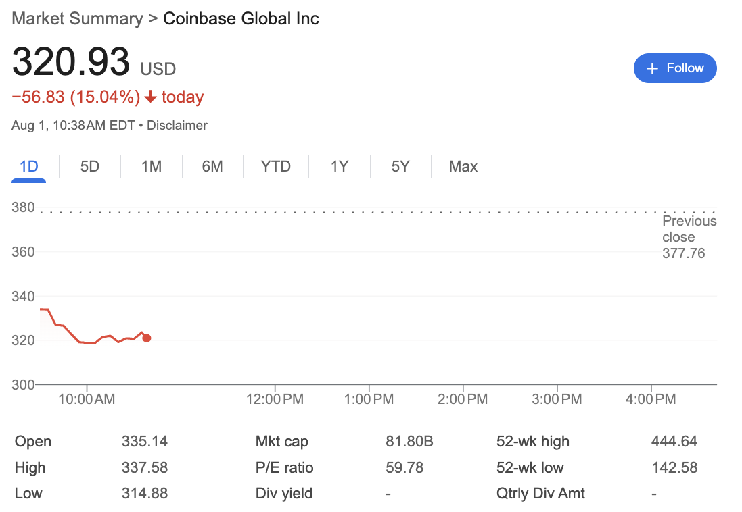The image size is (742, 512).
Task: Select the 5D time range tab
Action: tap(89, 166)
